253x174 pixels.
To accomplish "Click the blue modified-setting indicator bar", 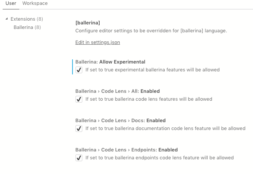I will (72, 67).
